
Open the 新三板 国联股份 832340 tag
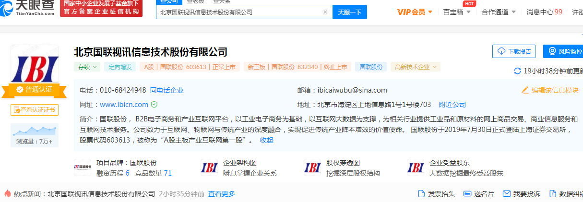tap(297, 67)
